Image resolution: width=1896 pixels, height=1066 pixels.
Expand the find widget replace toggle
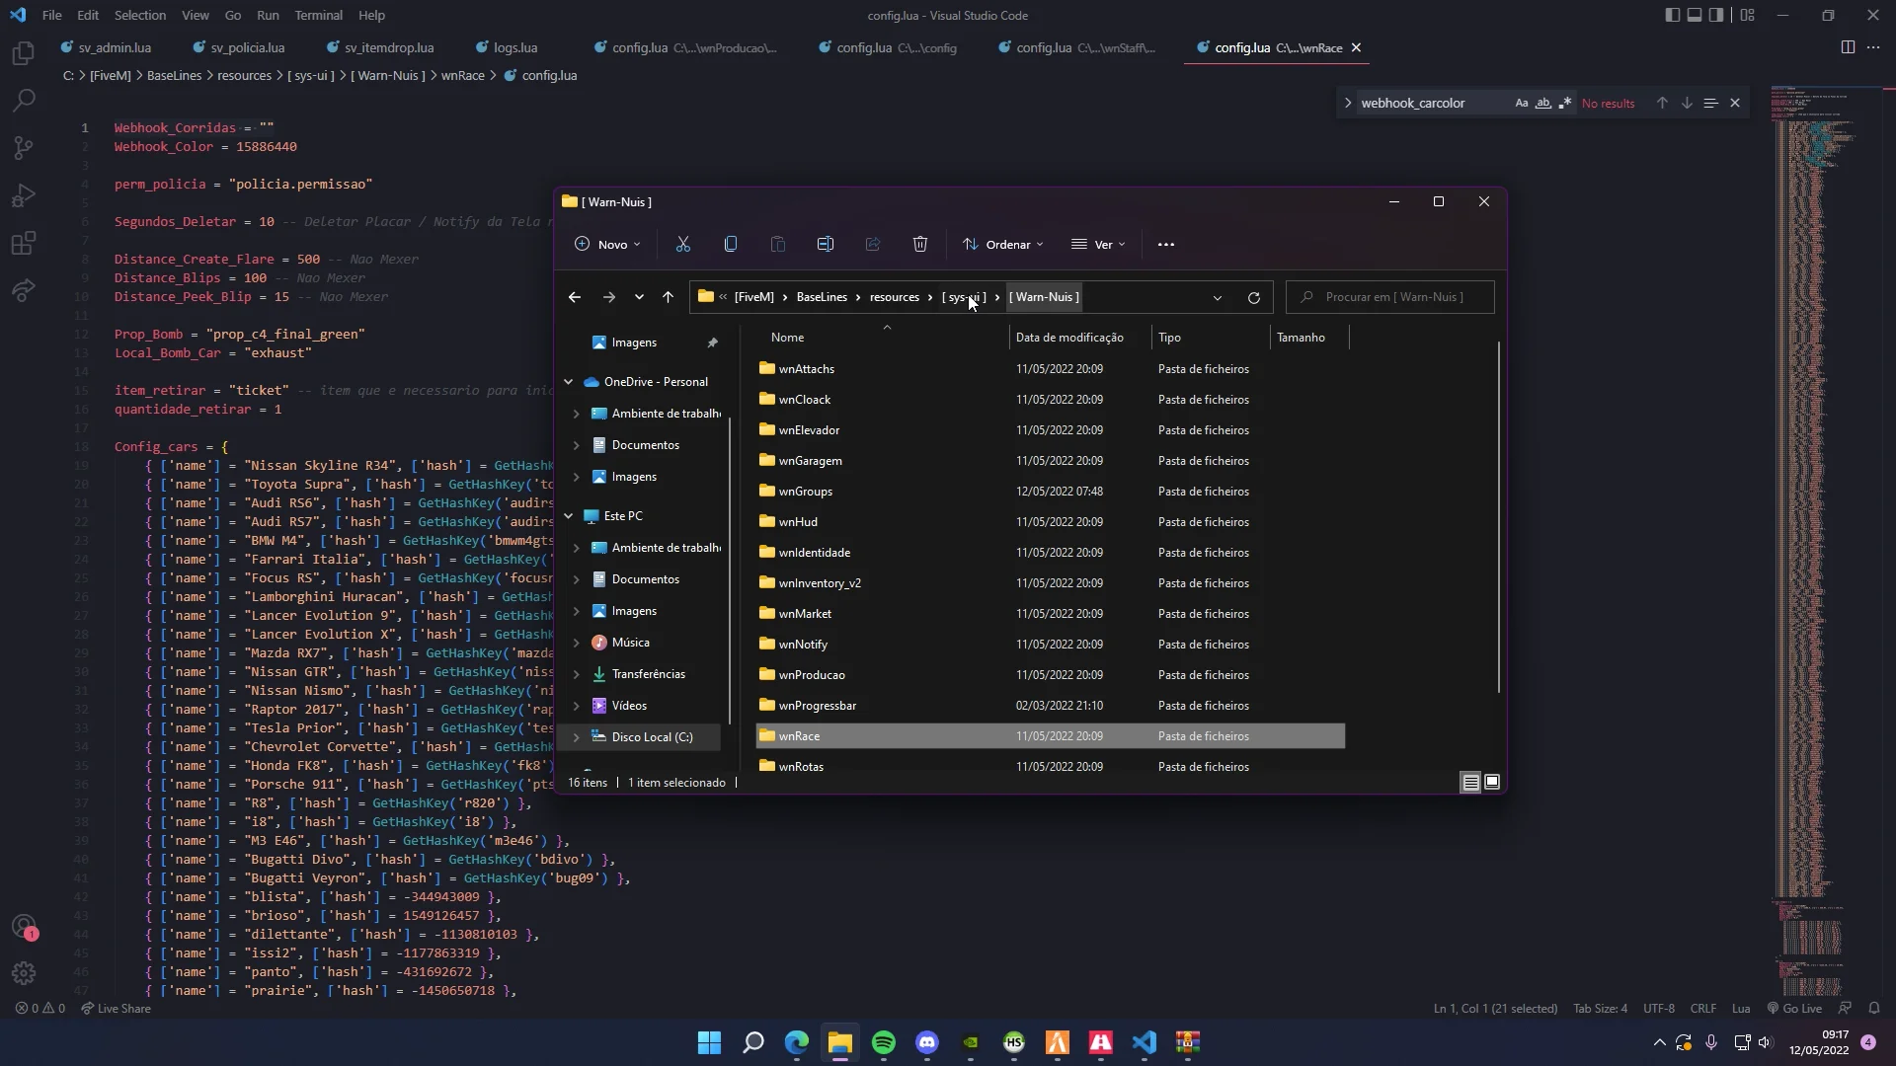coord(1348,103)
